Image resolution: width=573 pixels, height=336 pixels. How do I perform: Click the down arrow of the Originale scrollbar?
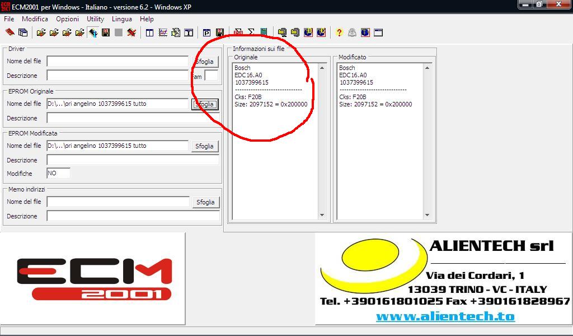point(322,215)
